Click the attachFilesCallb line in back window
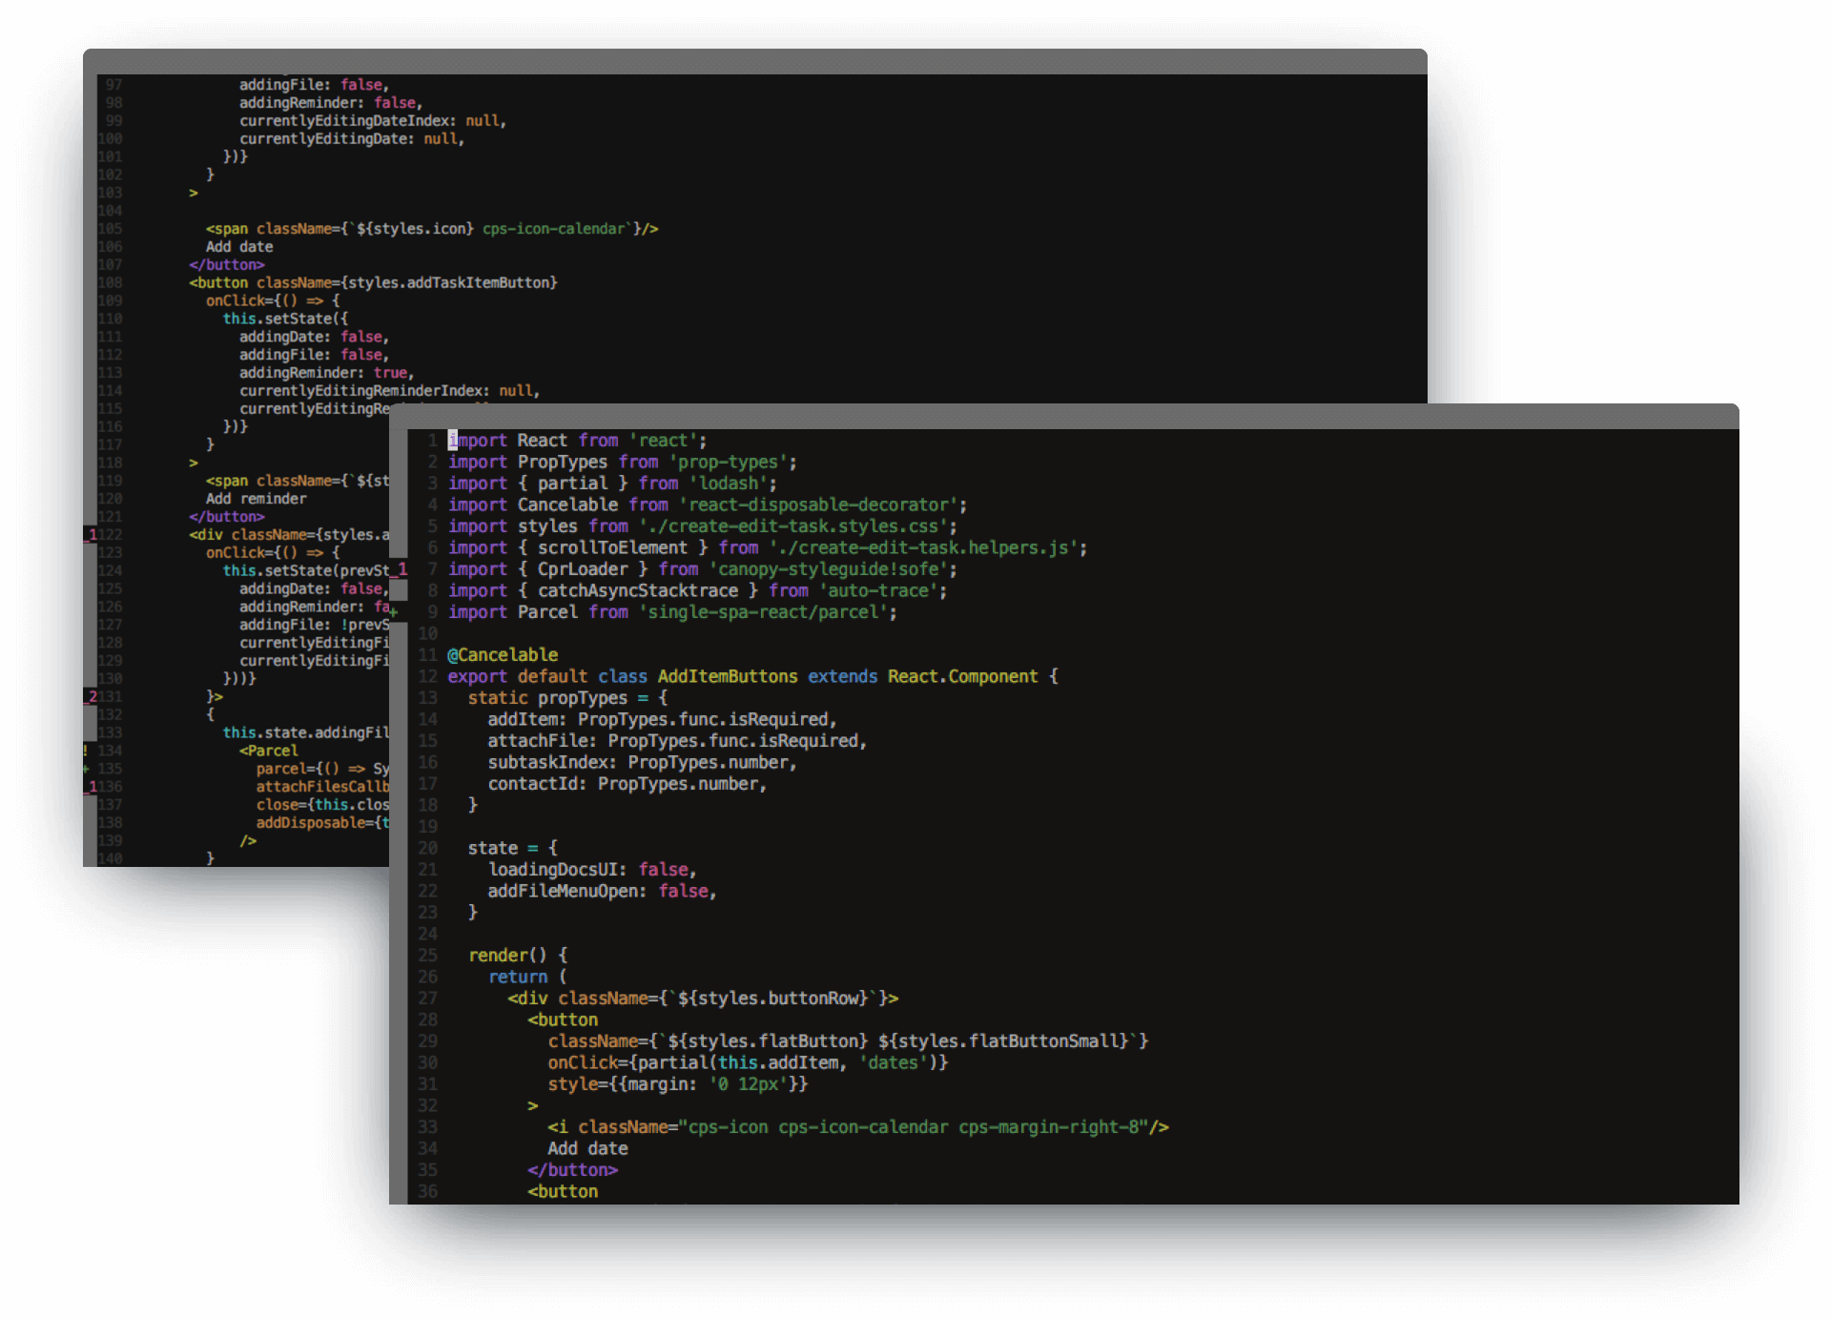This screenshot has height=1319, width=1831. pyautogui.click(x=322, y=787)
